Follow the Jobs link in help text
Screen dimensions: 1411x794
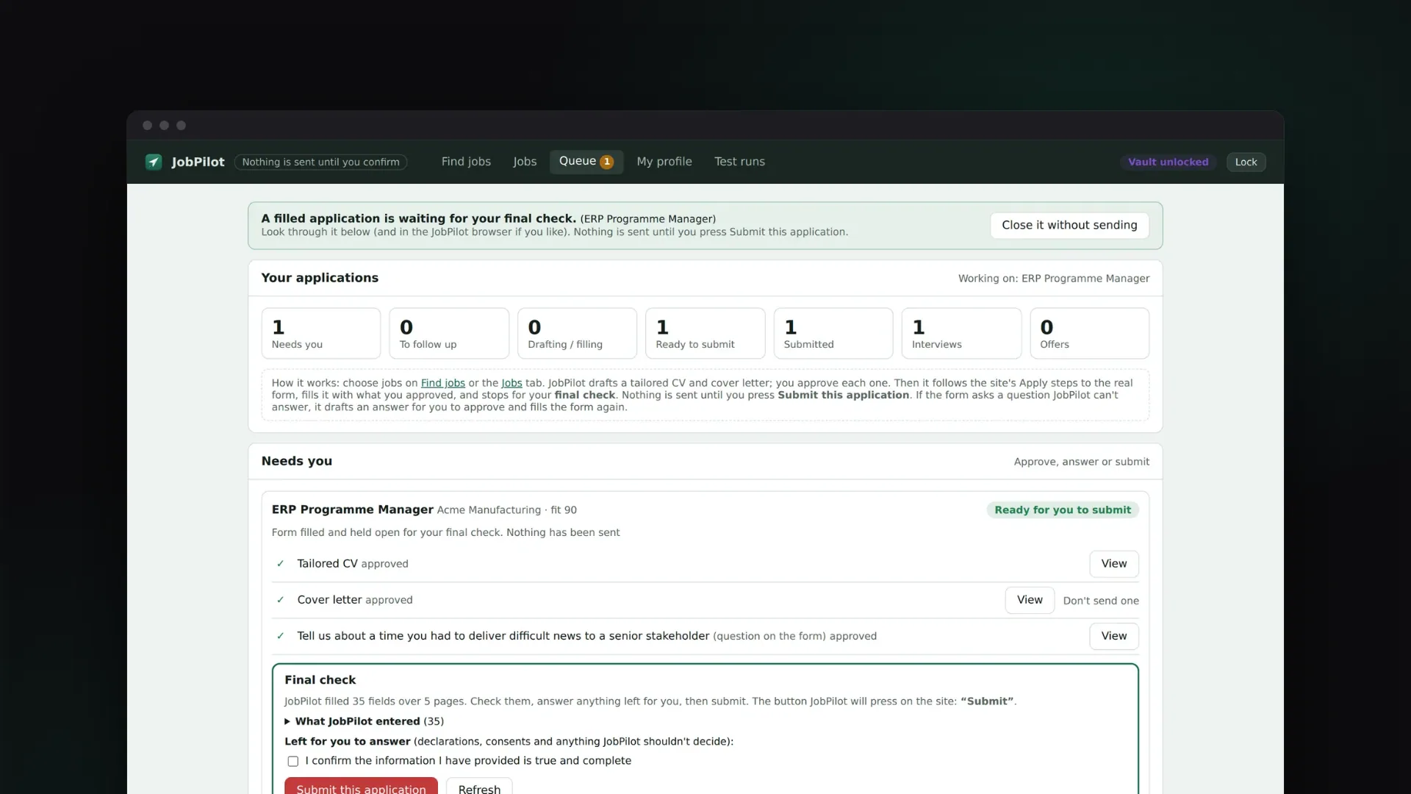click(511, 383)
